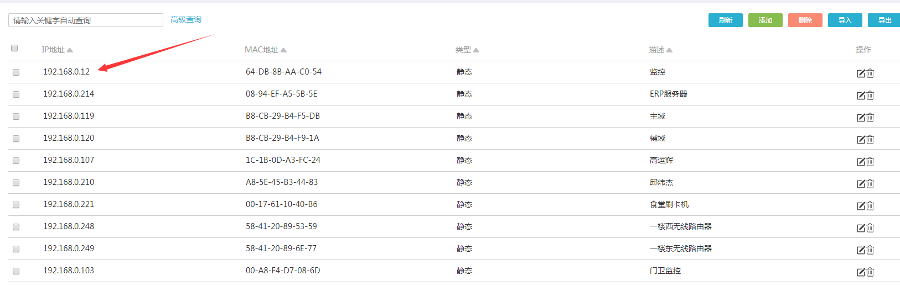Focus the keyword search input field
Screen dimensions: 900x286
coord(86,20)
